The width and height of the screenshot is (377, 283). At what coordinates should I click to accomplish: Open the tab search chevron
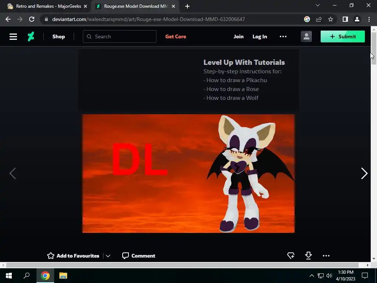[318, 5]
